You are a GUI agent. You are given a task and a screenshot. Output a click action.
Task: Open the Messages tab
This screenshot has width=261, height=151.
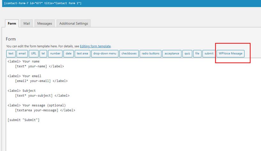point(45,23)
